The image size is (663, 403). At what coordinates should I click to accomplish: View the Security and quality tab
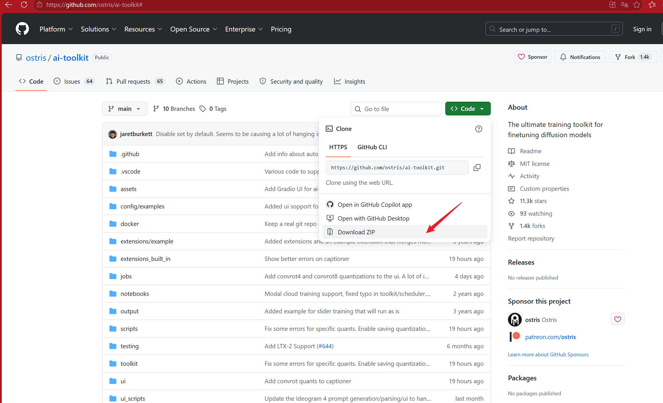pyautogui.click(x=291, y=81)
